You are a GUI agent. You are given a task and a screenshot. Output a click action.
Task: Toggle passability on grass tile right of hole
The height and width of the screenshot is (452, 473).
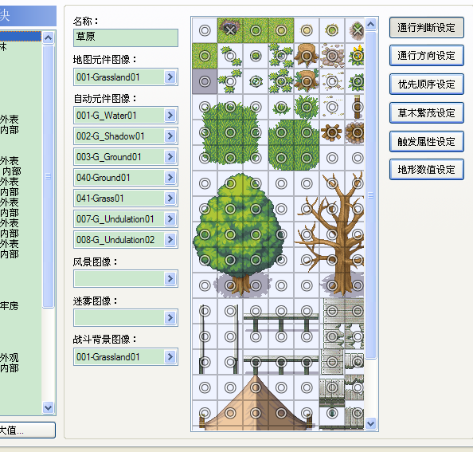tap(256, 30)
